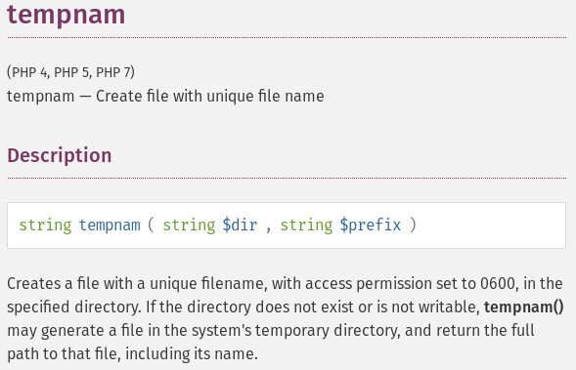Image resolution: width=576 pixels, height=370 pixels.
Task: Click string type before $dir parameter
Action: [189, 226]
